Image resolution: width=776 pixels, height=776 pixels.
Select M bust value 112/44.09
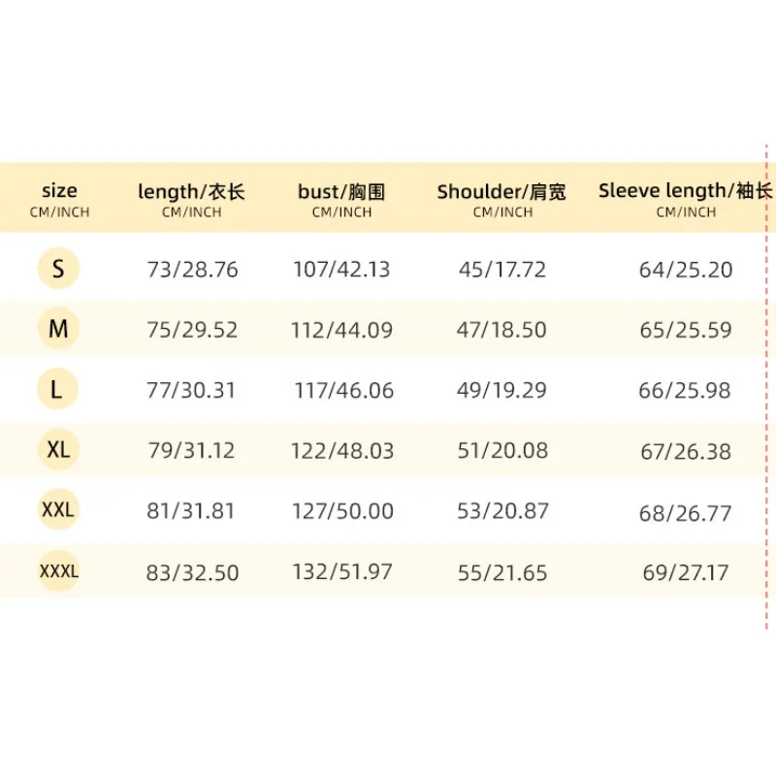pyautogui.click(x=342, y=330)
